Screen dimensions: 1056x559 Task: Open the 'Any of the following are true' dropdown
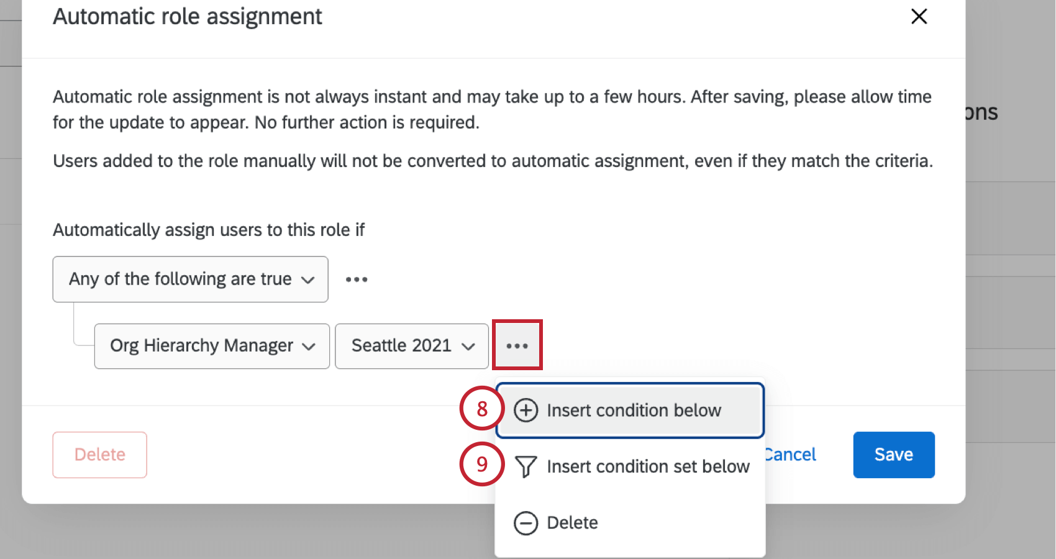pos(190,279)
